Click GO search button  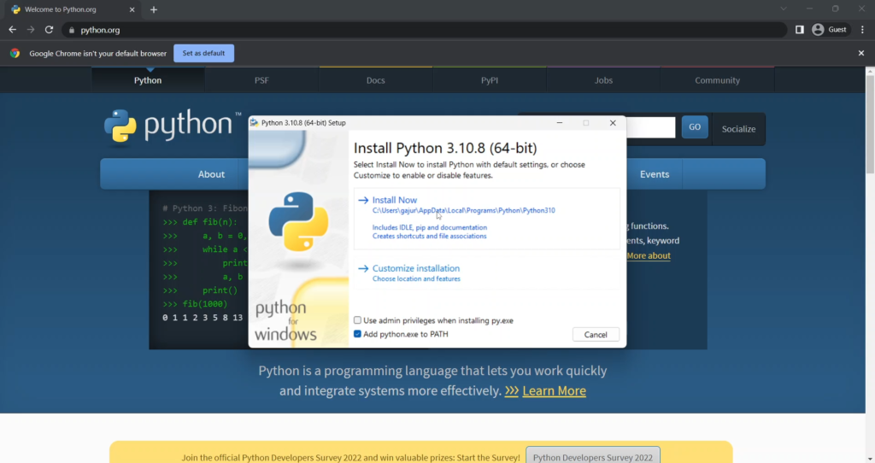point(695,127)
